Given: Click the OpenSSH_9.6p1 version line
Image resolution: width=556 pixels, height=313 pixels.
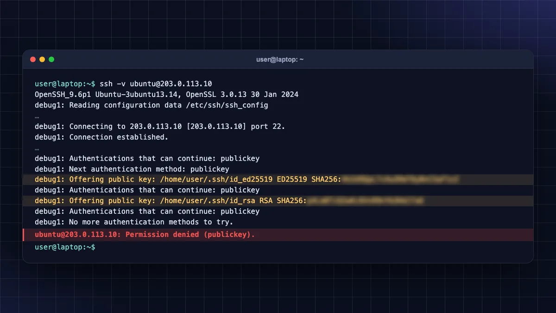Looking at the screenshot, I should coord(167,95).
